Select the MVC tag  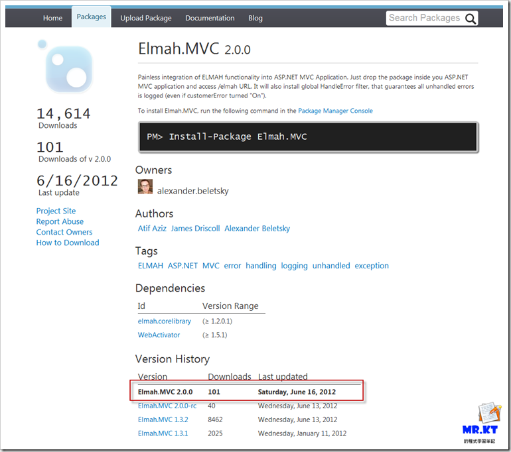[x=211, y=266]
